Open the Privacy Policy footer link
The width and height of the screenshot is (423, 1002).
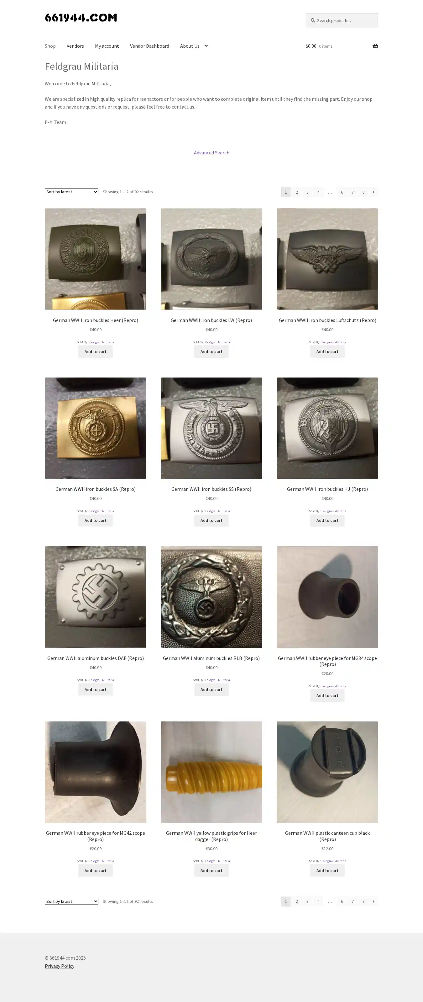coord(60,966)
